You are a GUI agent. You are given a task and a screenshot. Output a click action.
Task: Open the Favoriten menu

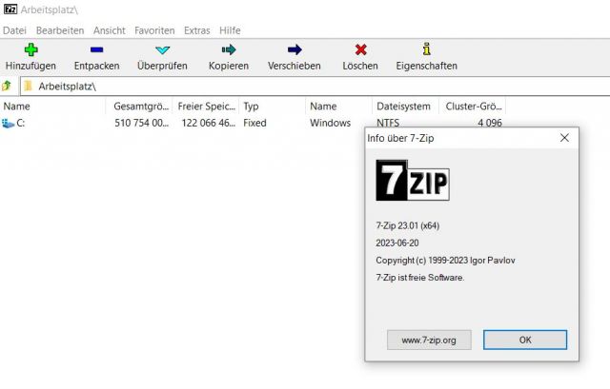(154, 30)
